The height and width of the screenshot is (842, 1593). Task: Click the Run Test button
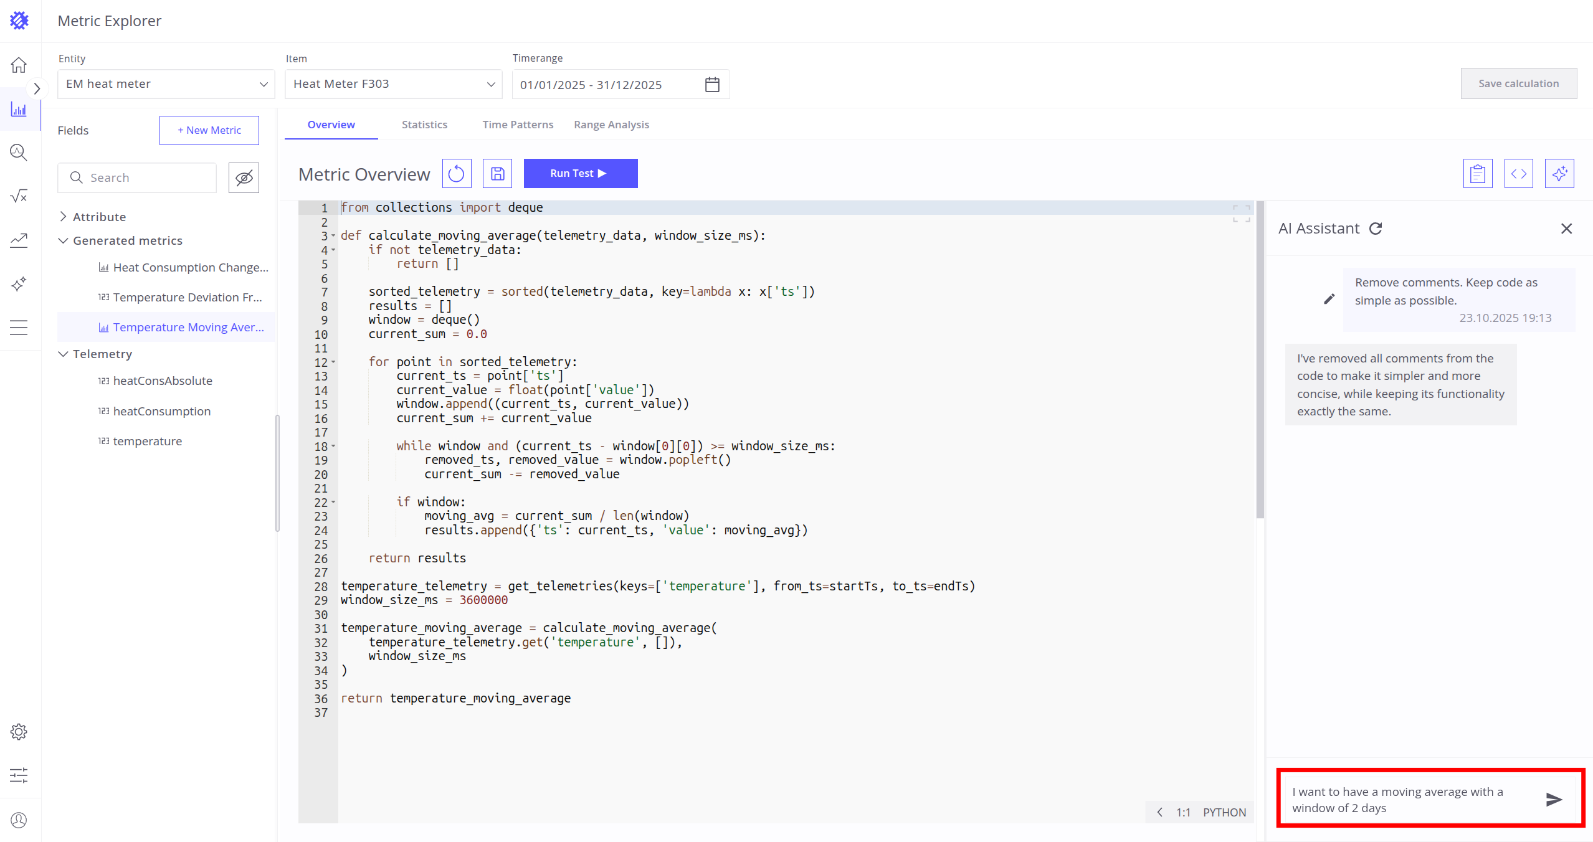[580, 174]
